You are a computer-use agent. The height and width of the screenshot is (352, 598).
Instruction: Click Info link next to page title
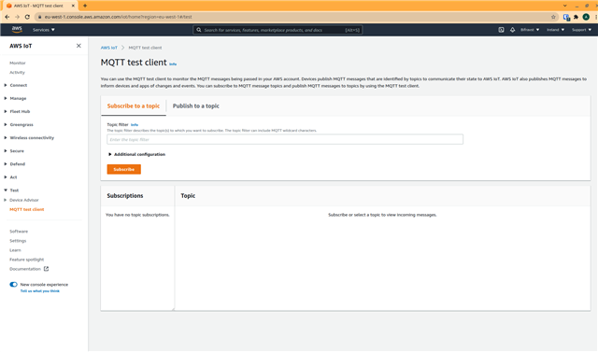click(173, 64)
